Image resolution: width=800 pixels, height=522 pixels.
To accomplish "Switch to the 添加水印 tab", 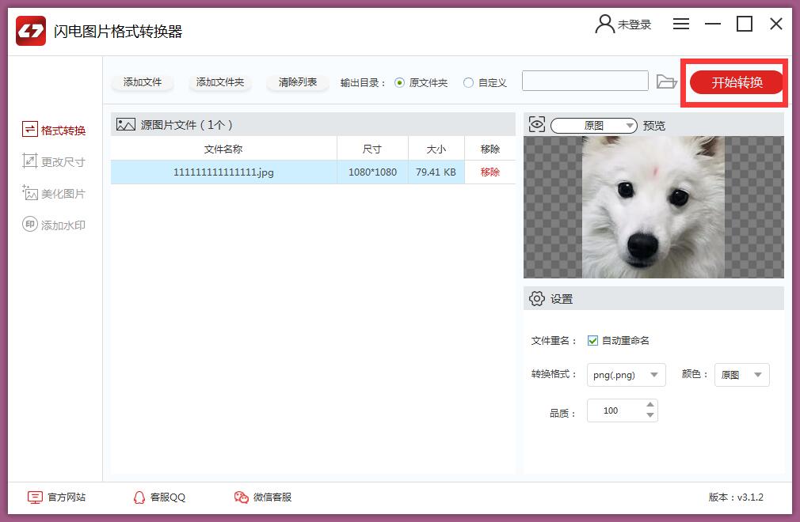I will click(54, 225).
